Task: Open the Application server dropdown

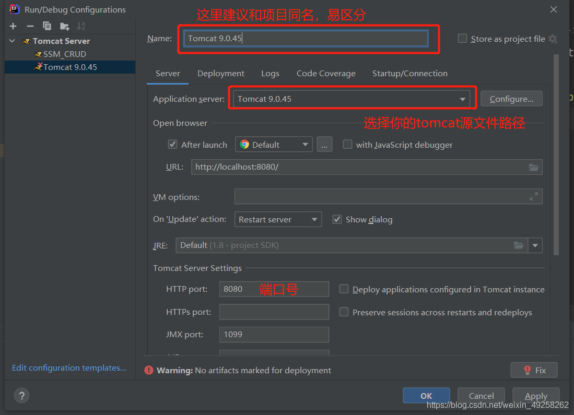Action: 352,99
